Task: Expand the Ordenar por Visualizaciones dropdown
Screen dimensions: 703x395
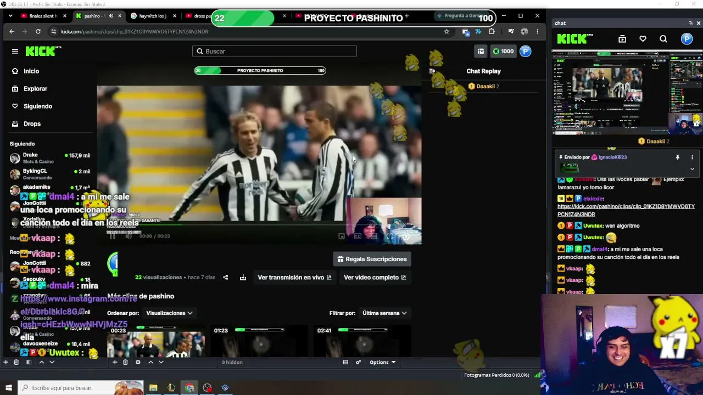Action: point(169,313)
